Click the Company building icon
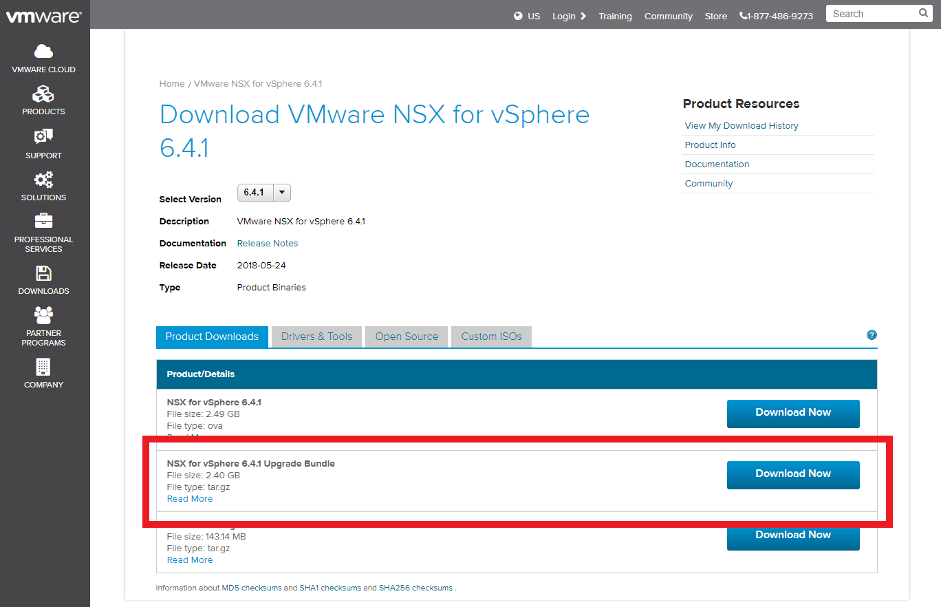Viewport: 941px width, 607px height. click(x=43, y=366)
